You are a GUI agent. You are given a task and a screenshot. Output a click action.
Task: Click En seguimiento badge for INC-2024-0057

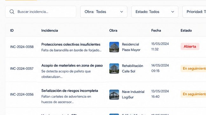[193, 68]
